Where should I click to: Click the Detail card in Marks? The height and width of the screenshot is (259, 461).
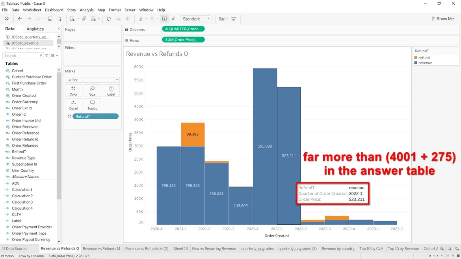73,105
